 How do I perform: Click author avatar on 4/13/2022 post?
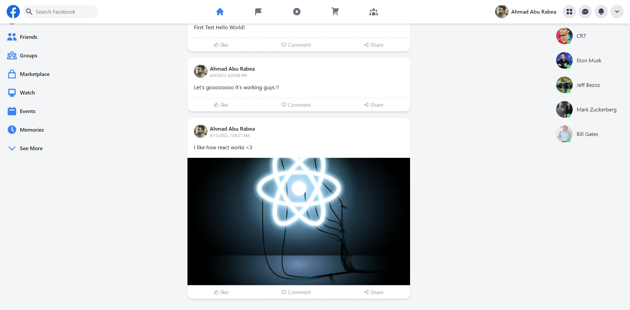pos(201,131)
